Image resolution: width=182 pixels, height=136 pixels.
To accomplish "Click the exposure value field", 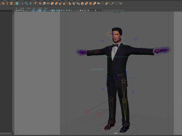I will click(x=92, y=10).
